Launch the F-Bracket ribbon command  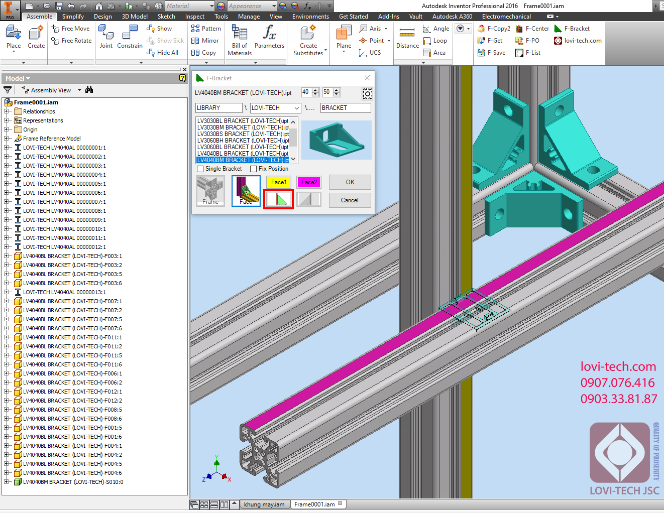pyautogui.click(x=572, y=29)
